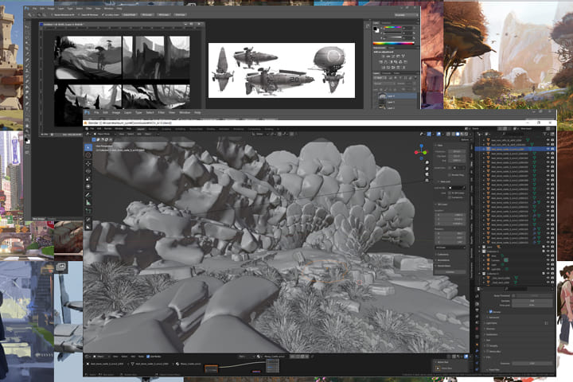Screen dimensions: 573x382
Task: Expand the Collections section in sidebar
Action: click(x=443, y=255)
